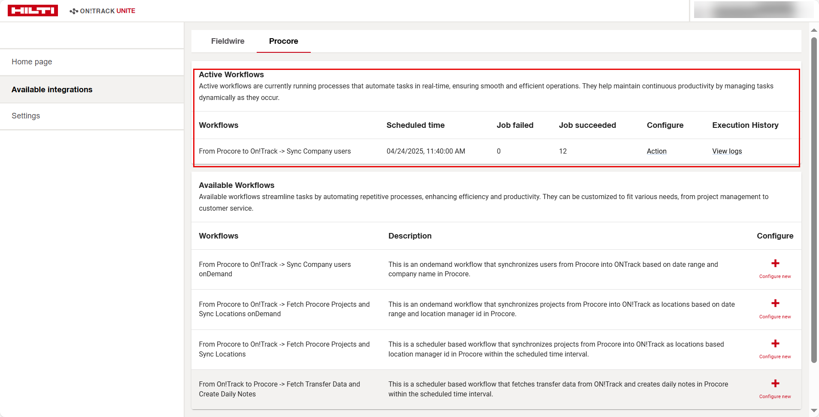Image resolution: width=819 pixels, height=417 pixels.
Task: Click the Action link for Sync Company users
Action: (x=657, y=151)
